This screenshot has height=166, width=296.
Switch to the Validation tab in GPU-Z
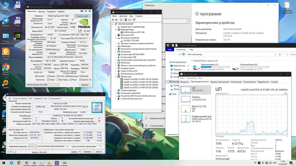click(x=61, y=11)
